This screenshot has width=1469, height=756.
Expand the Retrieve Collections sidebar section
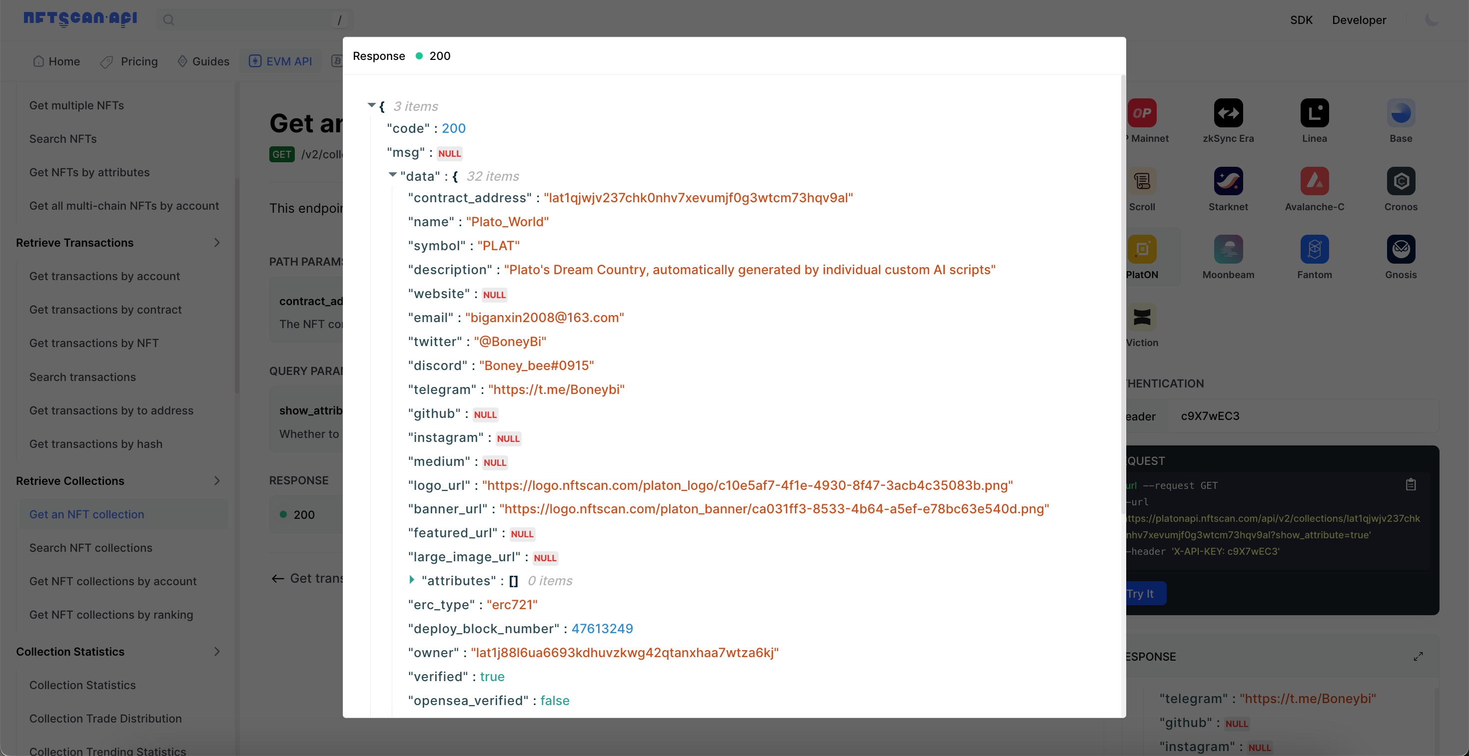[x=217, y=480]
